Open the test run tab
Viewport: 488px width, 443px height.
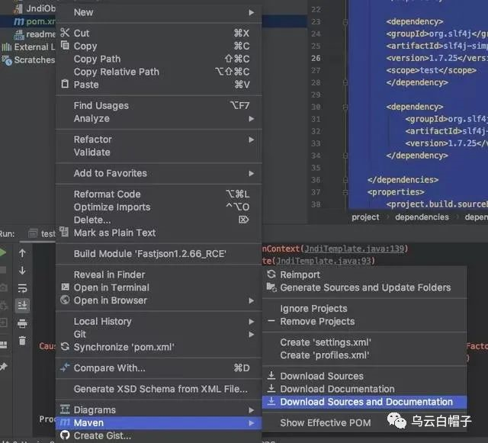(41, 233)
